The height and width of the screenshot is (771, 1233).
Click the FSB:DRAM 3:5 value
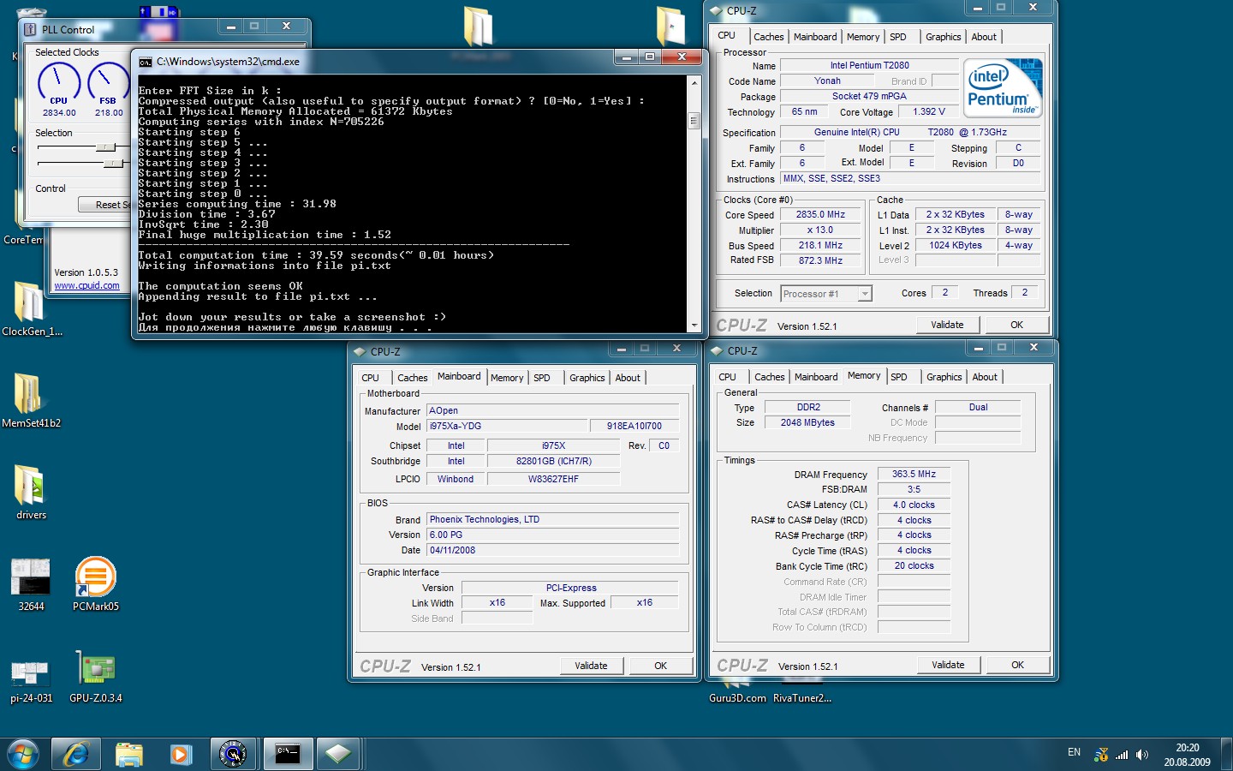pyautogui.click(x=914, y=489)
